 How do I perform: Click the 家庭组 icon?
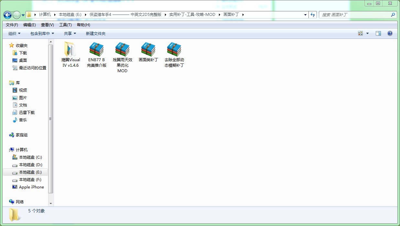click(x=12, y=135)
